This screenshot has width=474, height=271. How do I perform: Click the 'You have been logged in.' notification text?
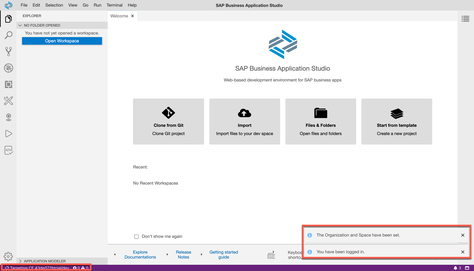(x=341, y=252)
